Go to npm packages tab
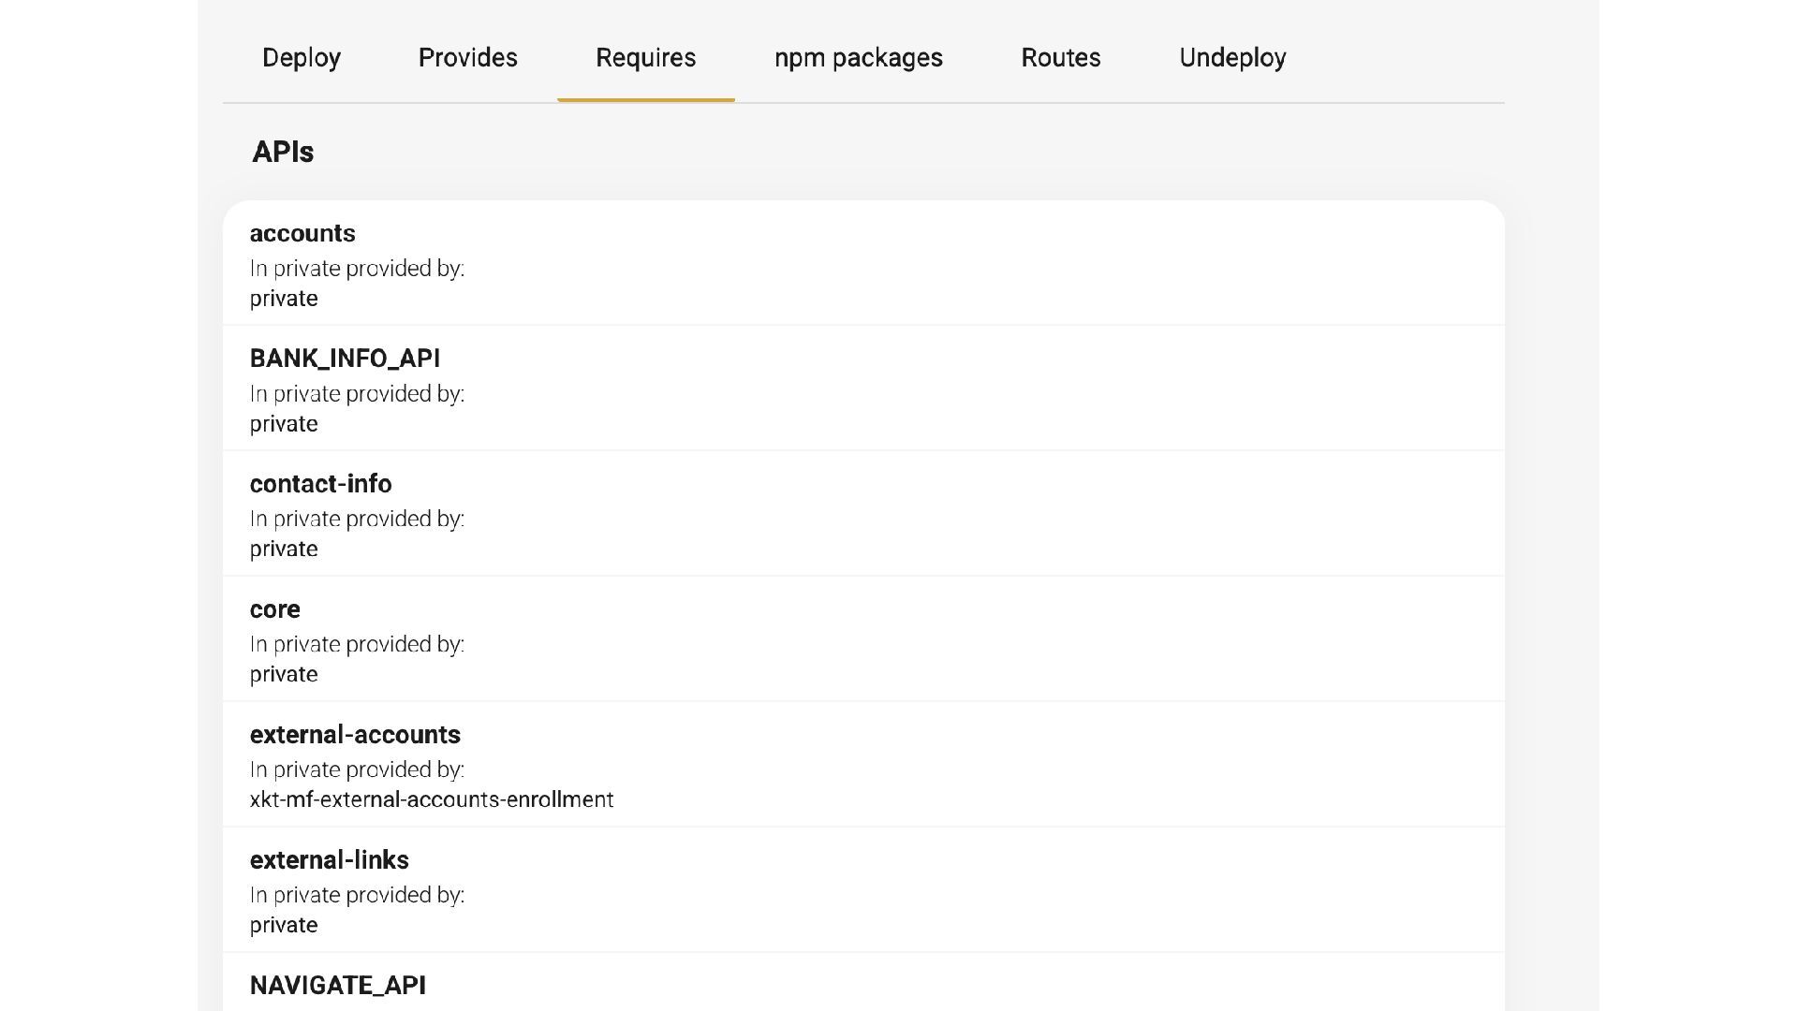This screenshot has width=1798, height=1011. [x=858, y=58]
